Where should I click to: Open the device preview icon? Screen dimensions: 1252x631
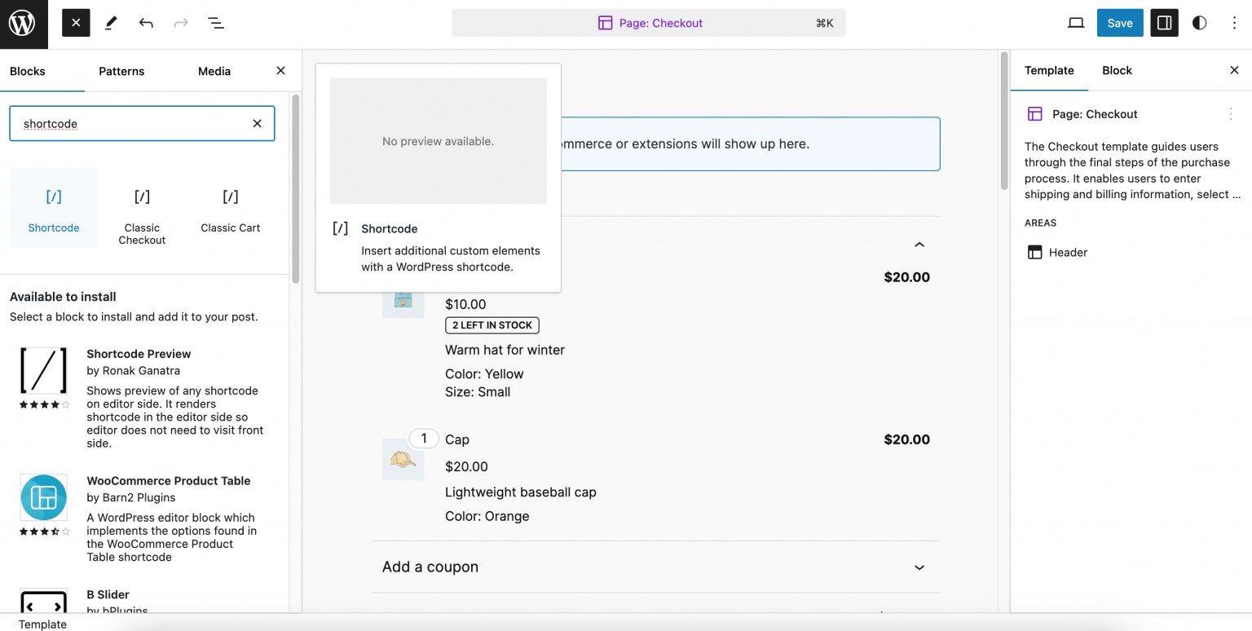(x=1075, y=23)
